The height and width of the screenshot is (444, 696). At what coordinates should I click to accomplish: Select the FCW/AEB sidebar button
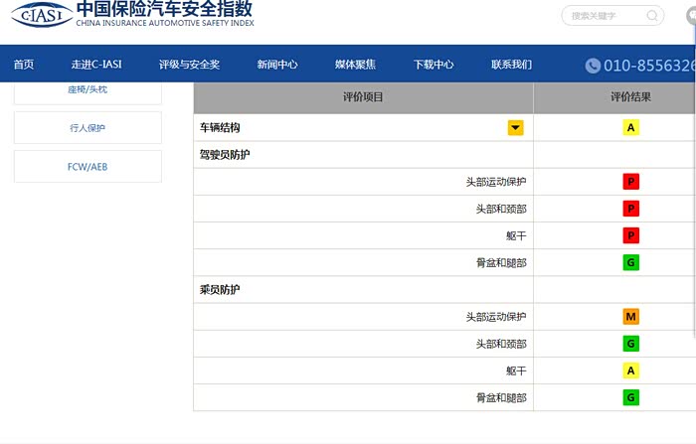pos(87,166)
